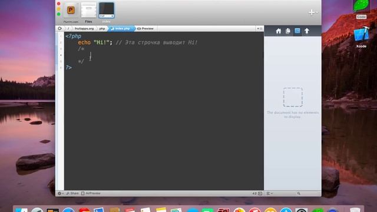
Task: Switch to the Files tab thumbnail
Action: pyautogui.click(x=88, y=10)
